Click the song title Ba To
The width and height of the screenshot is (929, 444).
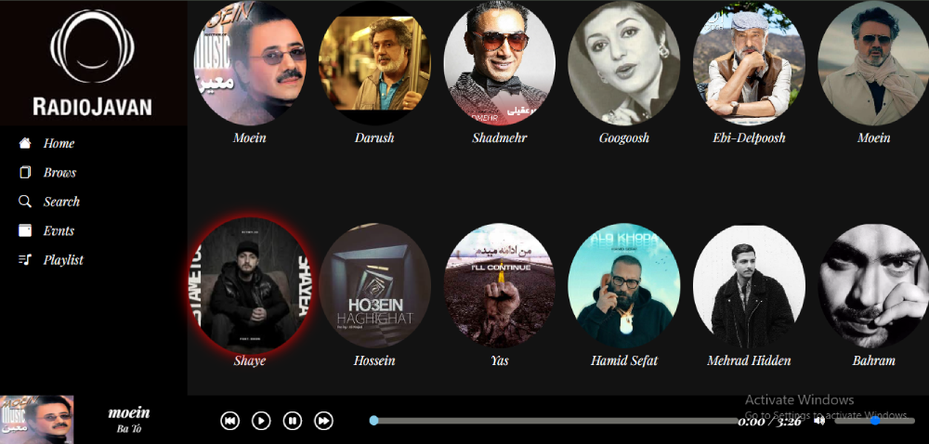click(x=129, y=428)
